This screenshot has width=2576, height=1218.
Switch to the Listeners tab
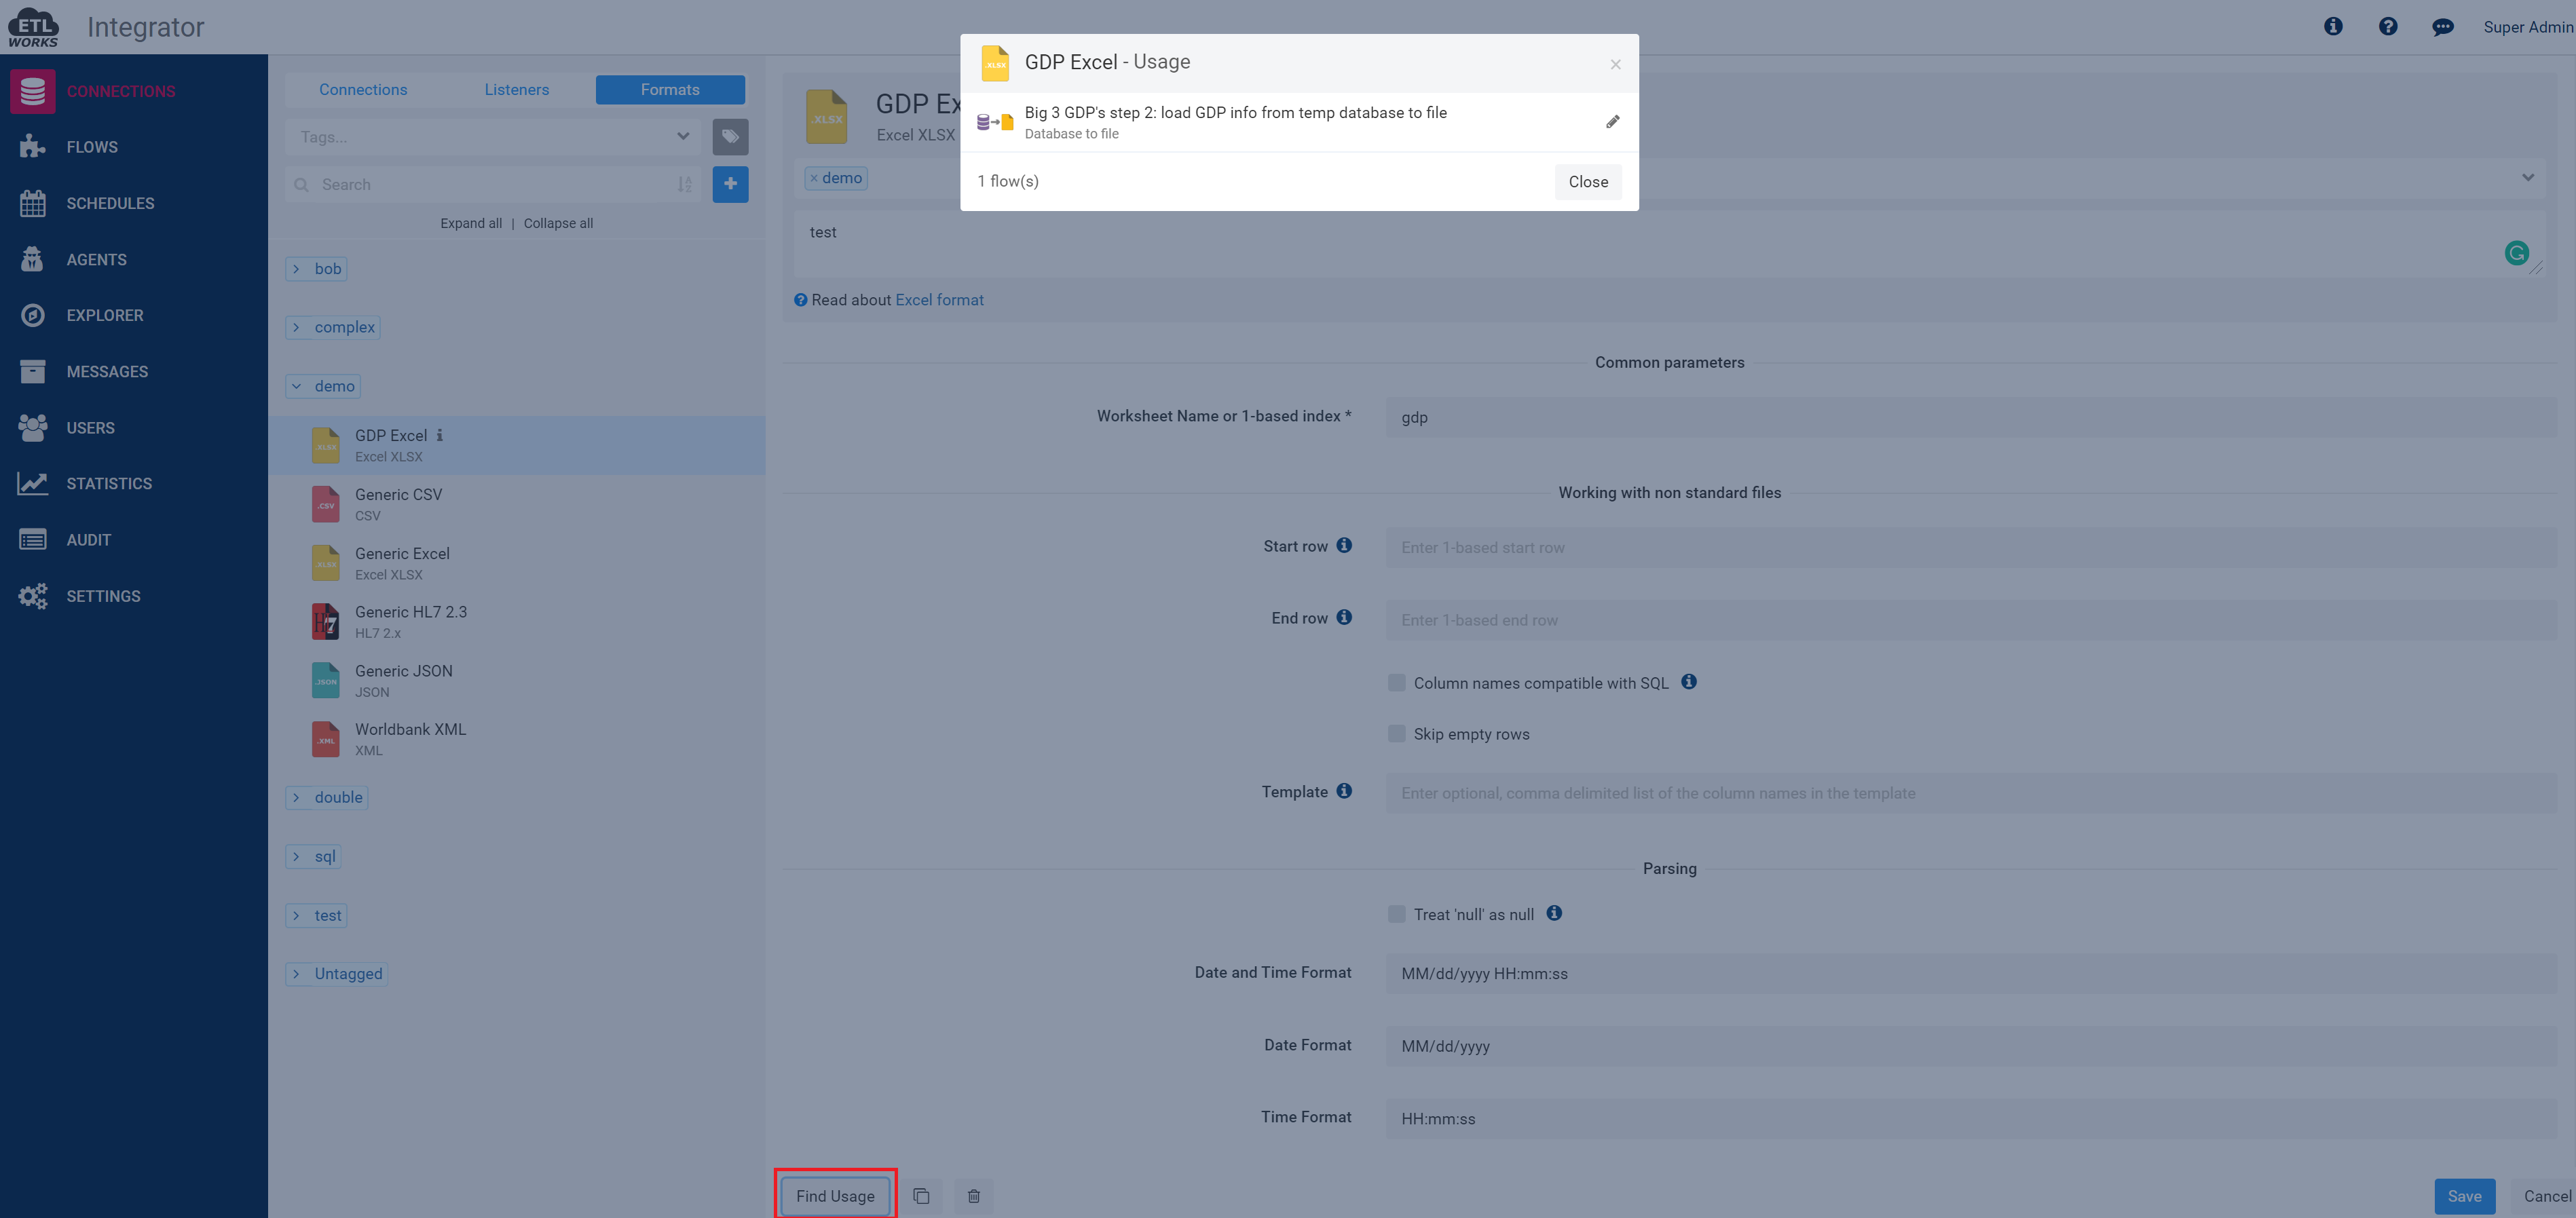(x=517, y=90)
